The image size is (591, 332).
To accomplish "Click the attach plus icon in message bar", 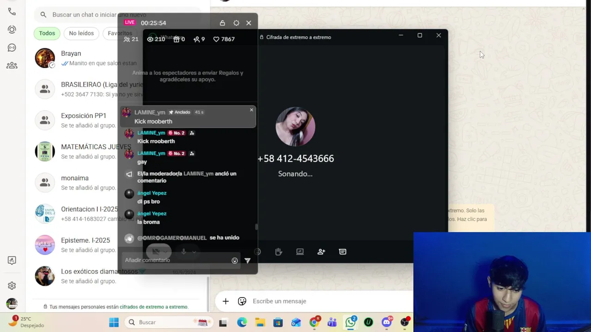I will pos(225,301).
